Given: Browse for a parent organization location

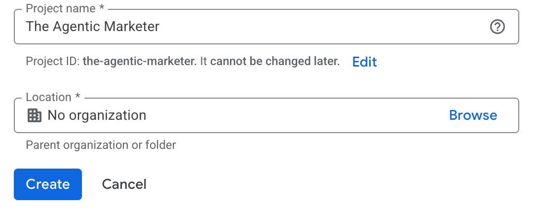Looking at the screenshot, I should [473, 115].
